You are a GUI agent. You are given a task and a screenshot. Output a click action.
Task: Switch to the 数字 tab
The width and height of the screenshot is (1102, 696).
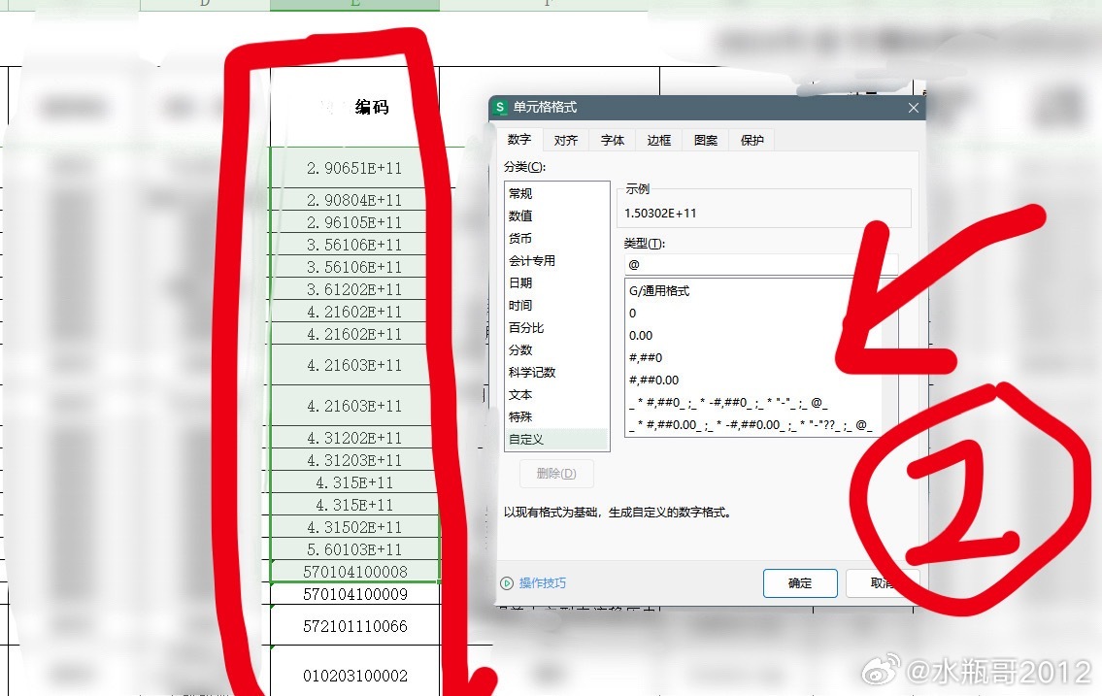coord(519,140)
